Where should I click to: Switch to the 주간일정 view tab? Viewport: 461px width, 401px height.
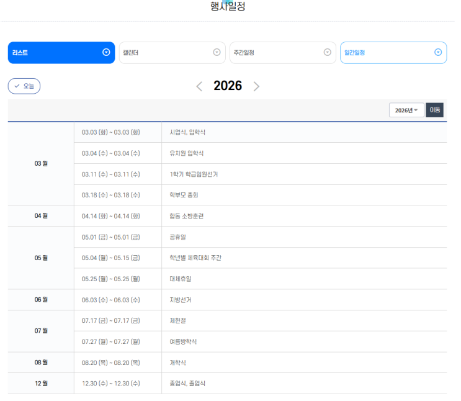pyautogui.click(x=275, y=53)
